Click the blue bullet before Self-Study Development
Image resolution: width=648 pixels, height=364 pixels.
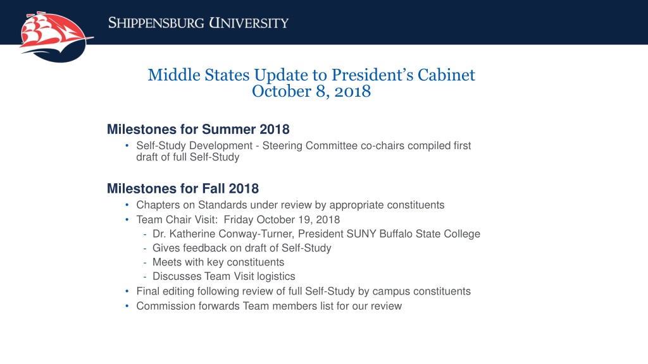pyautogui.click(x=127, y=146)
